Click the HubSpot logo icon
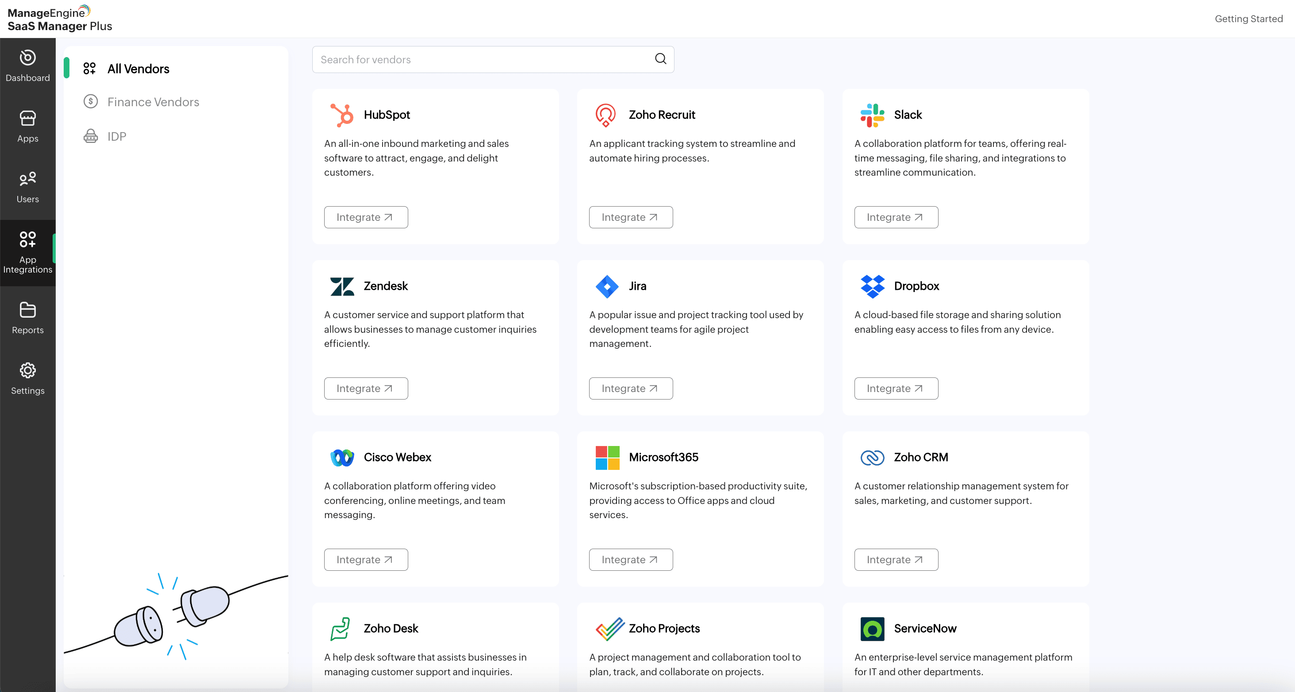Image resolution: width=1295 pixels, height=692 pixels. pos(342,115)
